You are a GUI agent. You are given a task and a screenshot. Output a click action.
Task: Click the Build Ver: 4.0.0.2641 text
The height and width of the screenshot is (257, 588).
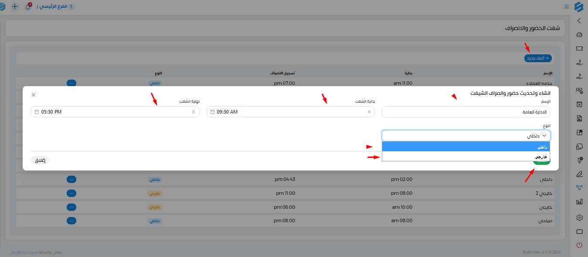pos(541,252)
